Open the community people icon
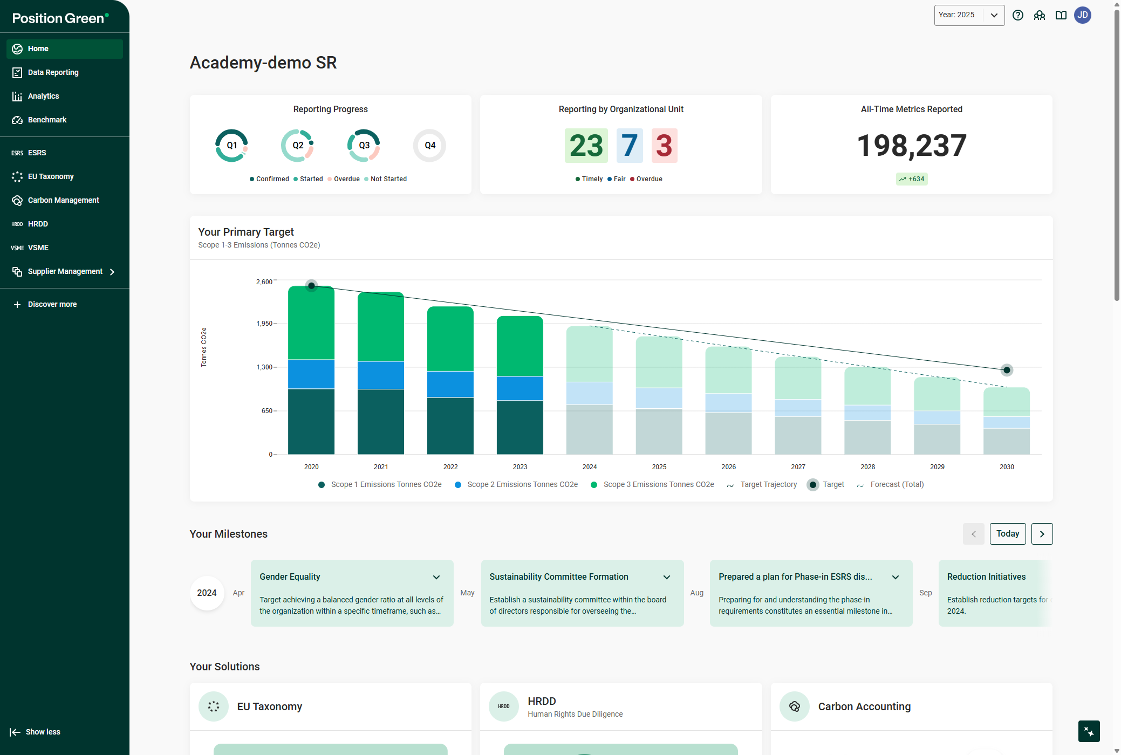The height and width of the screenshot is (755, 1121). pyautogui.click(x=1039, y=15)
